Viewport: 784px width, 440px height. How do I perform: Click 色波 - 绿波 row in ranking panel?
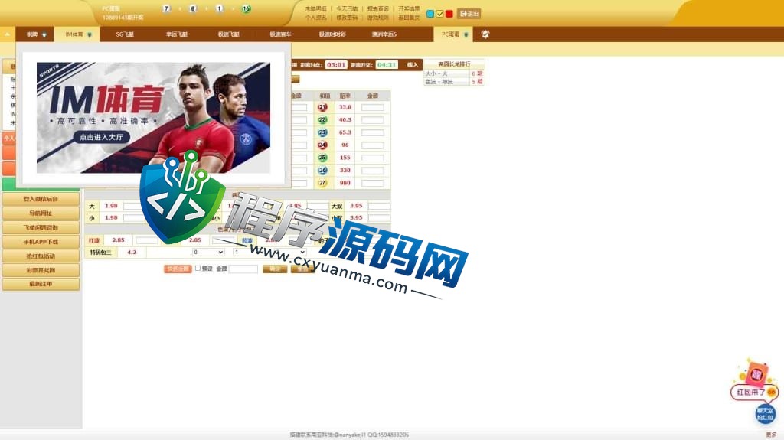tap(453, 82)
